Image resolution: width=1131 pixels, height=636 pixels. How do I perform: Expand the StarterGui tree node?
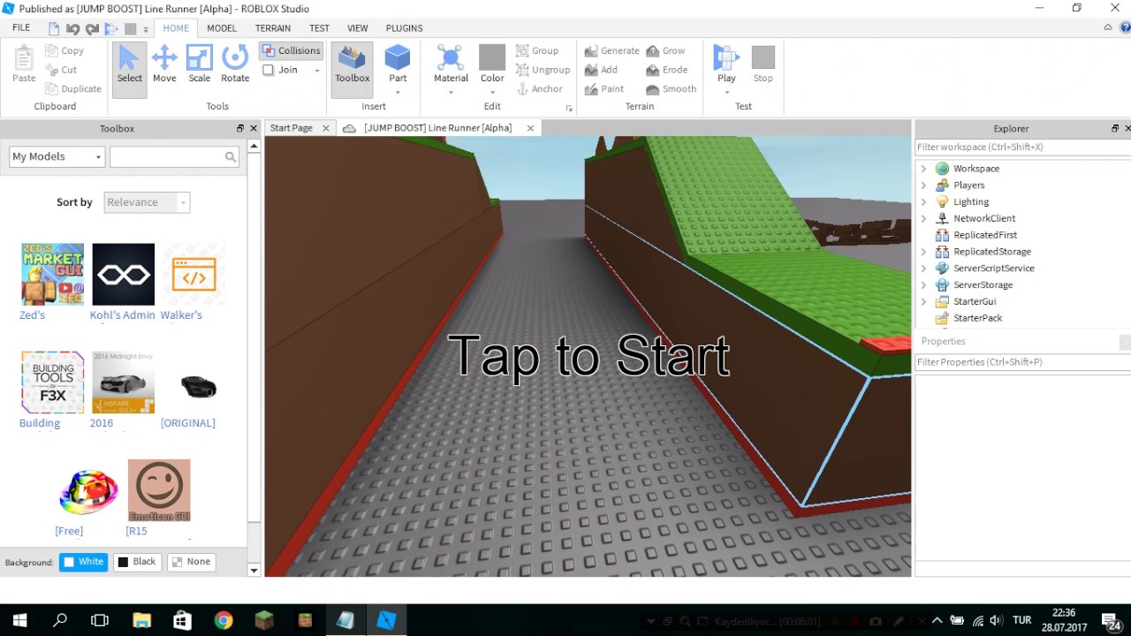pyautogui.click(x=923, y=302)
